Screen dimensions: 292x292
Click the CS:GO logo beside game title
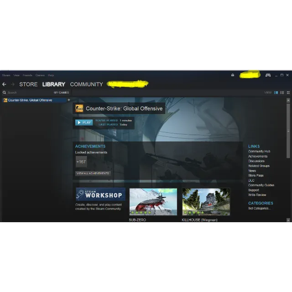(79, 109)
